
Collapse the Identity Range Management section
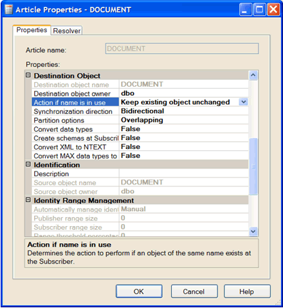pos(28,200)
